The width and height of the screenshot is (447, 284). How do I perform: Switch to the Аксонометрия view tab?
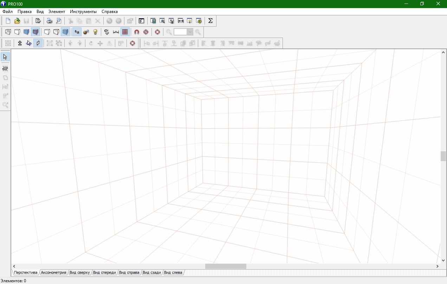(x=53, y=272)
